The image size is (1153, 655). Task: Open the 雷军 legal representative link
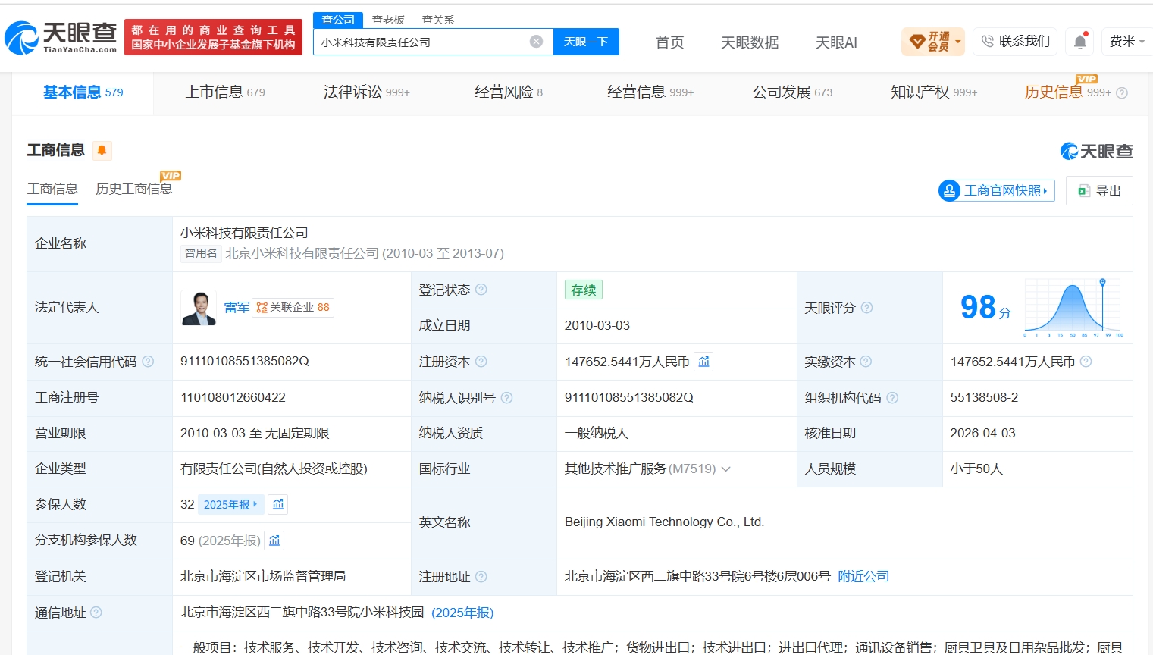coord(237,308)
